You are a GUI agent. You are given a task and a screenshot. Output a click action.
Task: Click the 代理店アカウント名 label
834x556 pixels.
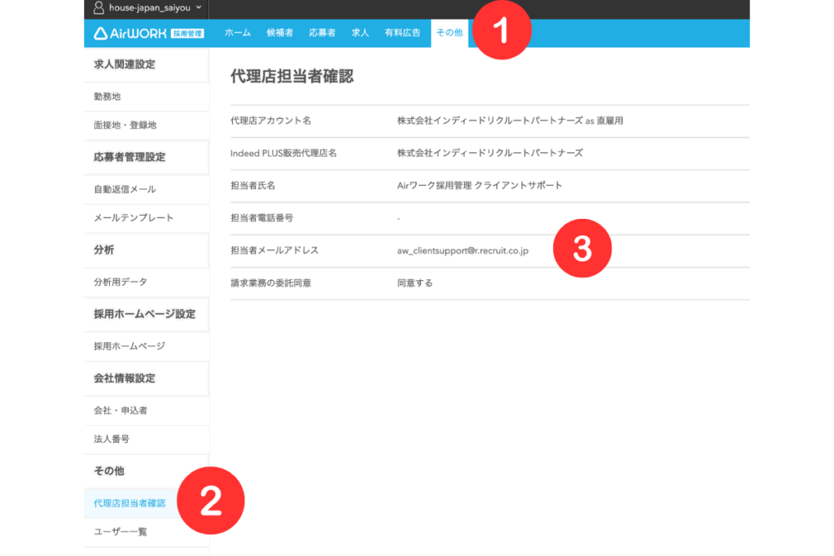270,121
